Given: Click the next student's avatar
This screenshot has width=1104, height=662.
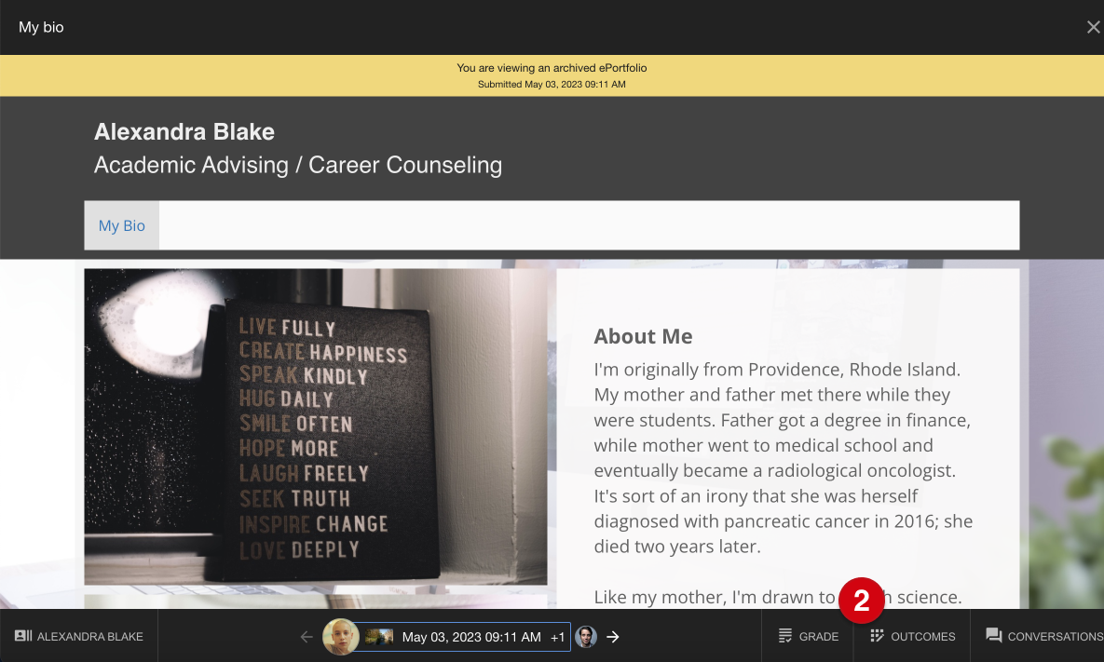Looking at the screenshot, I should point(586,637).
